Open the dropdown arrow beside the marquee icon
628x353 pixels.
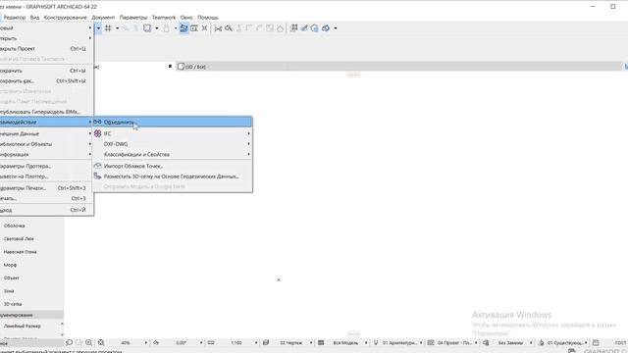(157, 28)
